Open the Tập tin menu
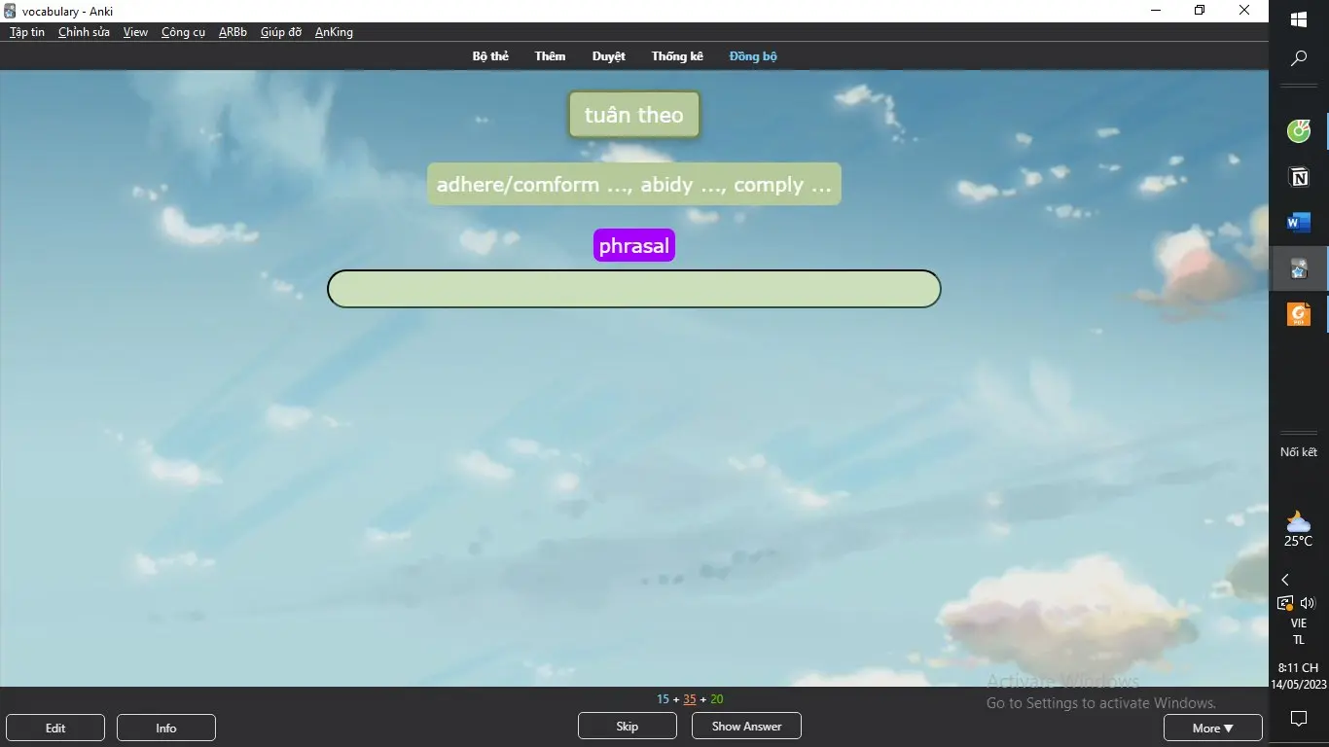1329x747 pixels. [26, 32]
